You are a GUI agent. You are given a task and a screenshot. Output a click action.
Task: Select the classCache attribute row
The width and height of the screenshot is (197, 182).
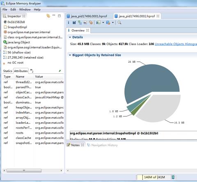coord(33,138)
